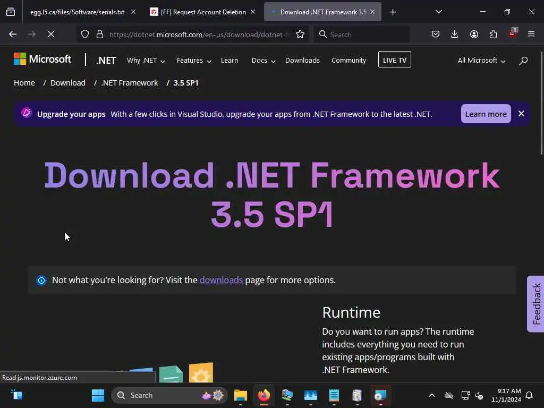Open Firefox from taskbar
Screen dimensions: 544x408
tap(263, 395)
